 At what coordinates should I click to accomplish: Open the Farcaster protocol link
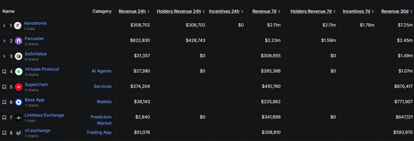[34, 39]
